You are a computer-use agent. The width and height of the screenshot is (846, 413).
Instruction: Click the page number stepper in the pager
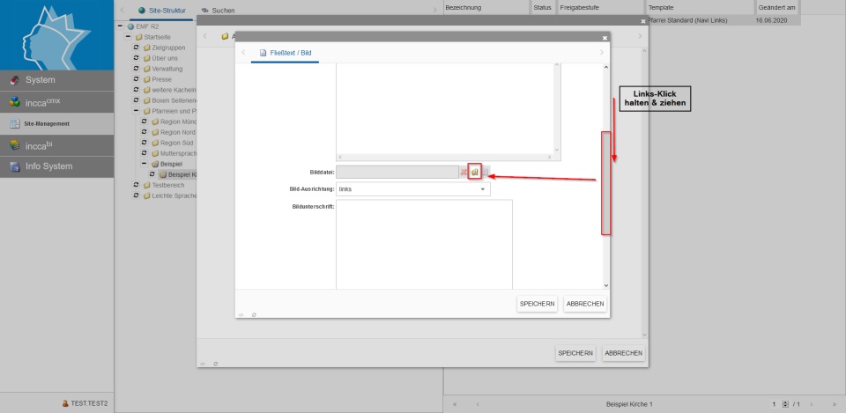click(x=785, y=404)
